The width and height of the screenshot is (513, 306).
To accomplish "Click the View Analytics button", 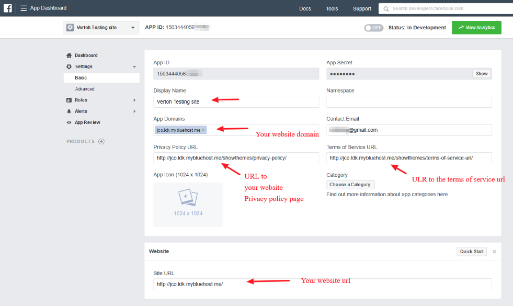I will [x=476, y=28].
